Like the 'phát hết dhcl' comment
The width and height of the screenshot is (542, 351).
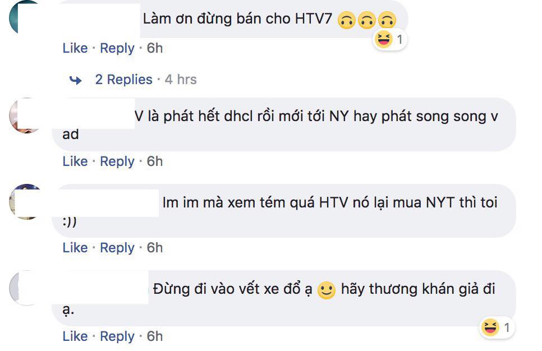click(x=75, y=161)
